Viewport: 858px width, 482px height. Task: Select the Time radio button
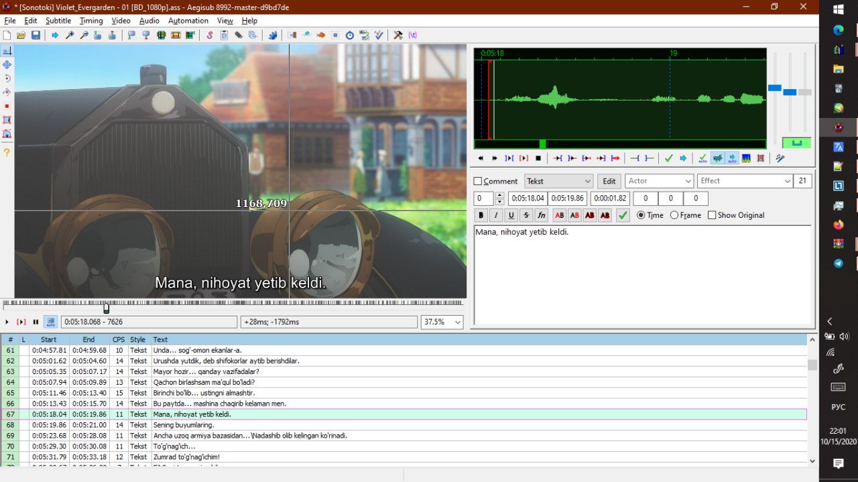(x=641, y=215)
